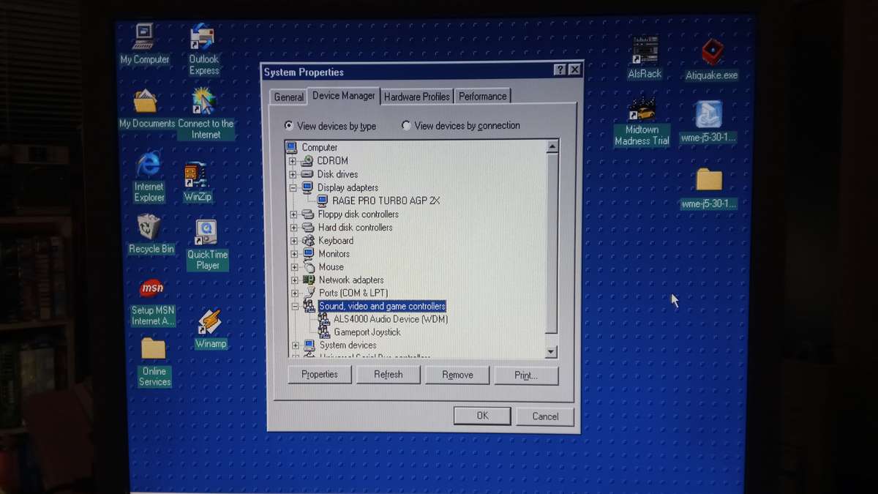This screenshot has height=494, width=878.
Task: Switch to the Hardware Profiles tab
Action: [416, 96]
